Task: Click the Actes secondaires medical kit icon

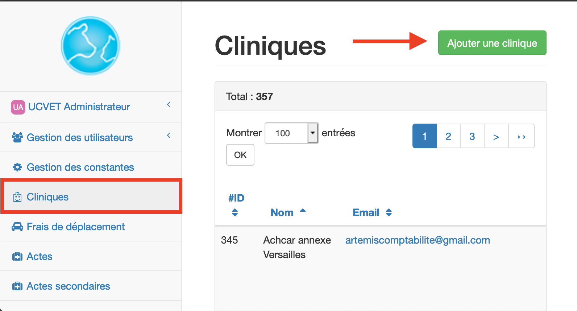Action: tap(17, 286)
